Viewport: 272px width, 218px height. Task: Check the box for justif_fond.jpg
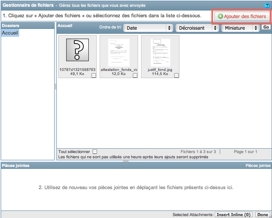coord(176,75)
